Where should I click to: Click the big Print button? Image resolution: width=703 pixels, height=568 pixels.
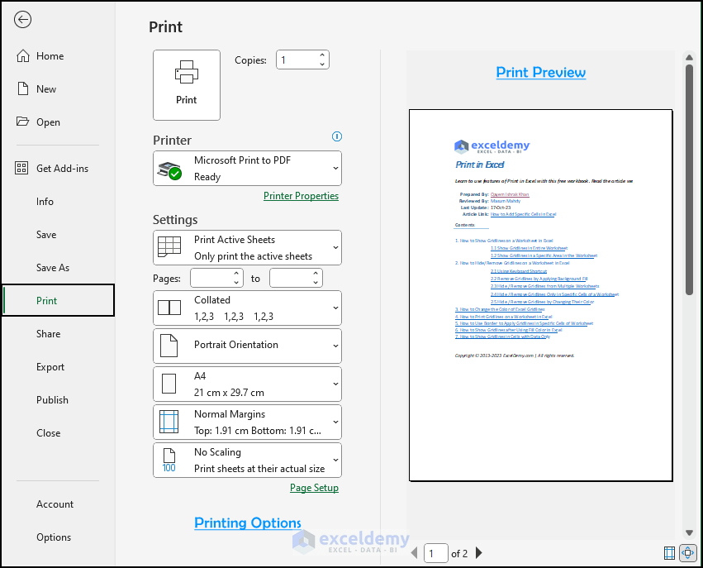tap(187, 85)
